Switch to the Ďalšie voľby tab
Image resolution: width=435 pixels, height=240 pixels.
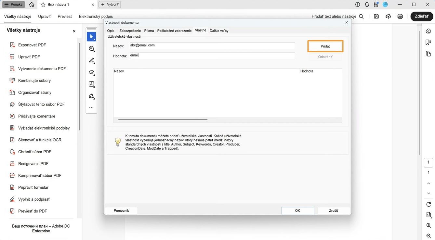pos(219,31)
